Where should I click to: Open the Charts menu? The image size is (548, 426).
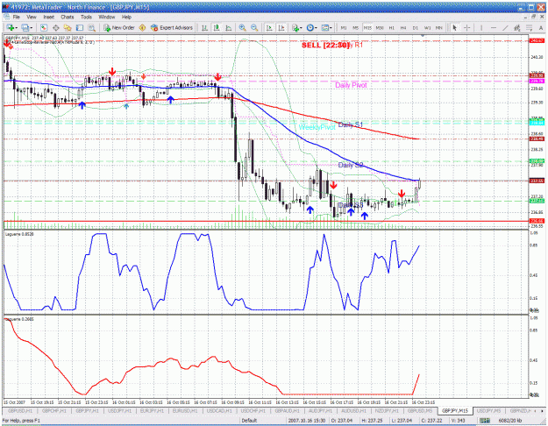pyautogui.click(x=68, y=17)
